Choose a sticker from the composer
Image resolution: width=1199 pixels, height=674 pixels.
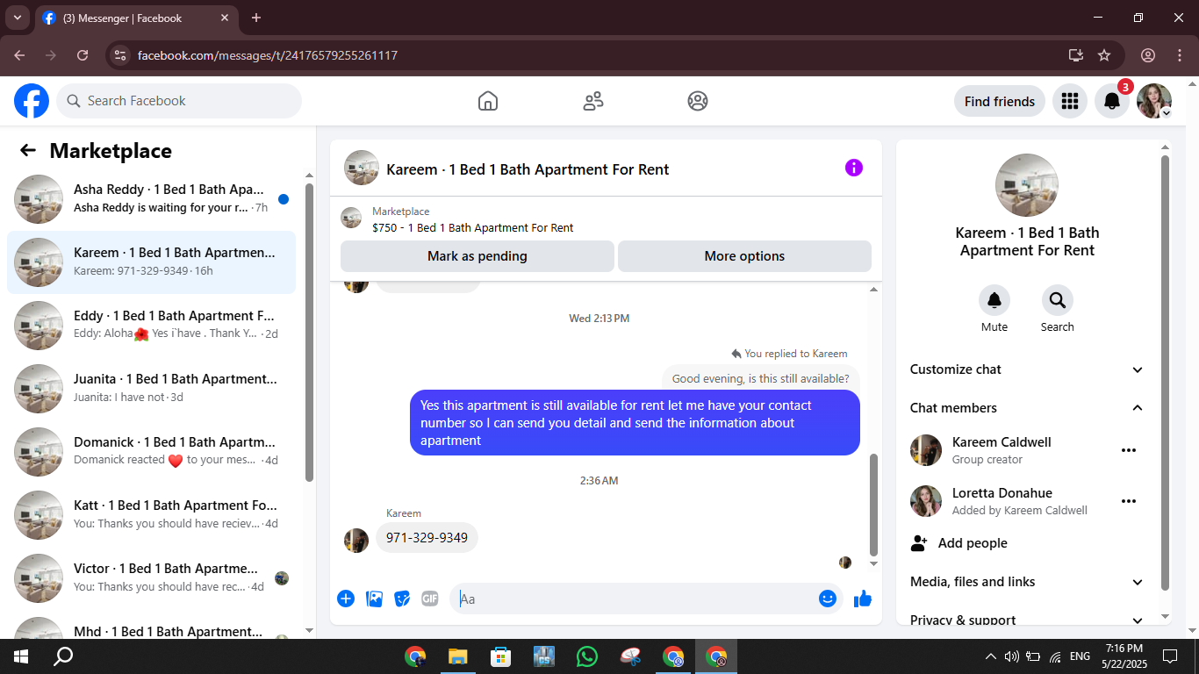(x=402, y=599)
